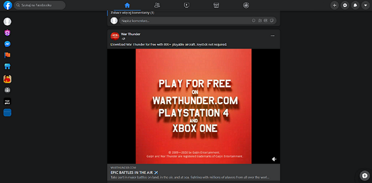Image resolution: width=372 pixels, height=183 pixels.
Task: Click the Napisz komentarz comment field
Action: click(x=198, y=20)
